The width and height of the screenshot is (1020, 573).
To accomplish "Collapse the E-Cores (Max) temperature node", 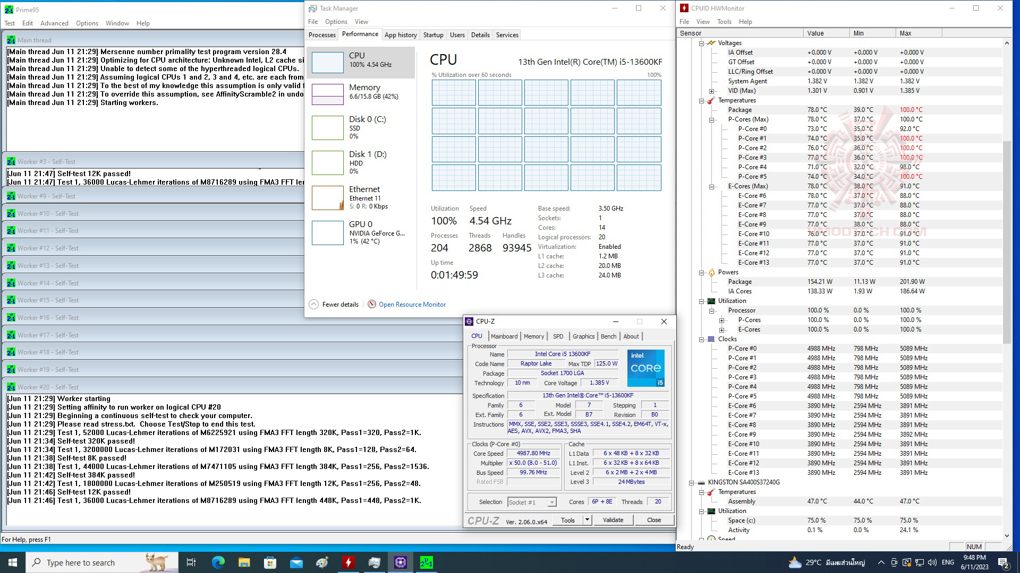I will click(711, 186).
